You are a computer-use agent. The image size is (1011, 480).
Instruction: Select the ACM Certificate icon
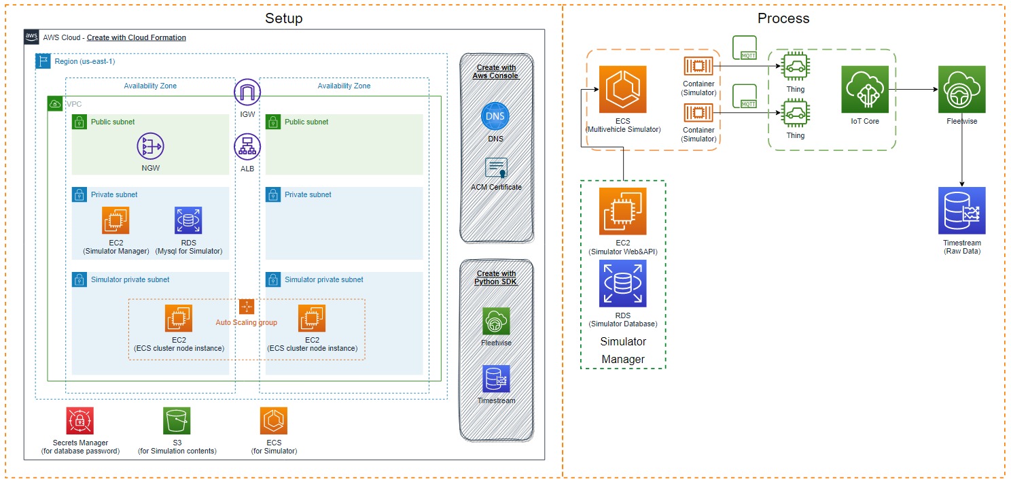coord(496,168)
